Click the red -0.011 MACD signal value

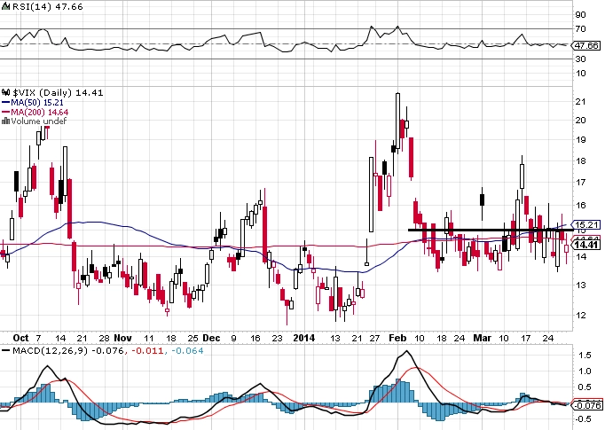pos(146,350)
